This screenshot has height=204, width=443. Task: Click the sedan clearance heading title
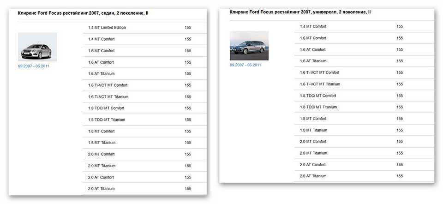pos(83,13)
